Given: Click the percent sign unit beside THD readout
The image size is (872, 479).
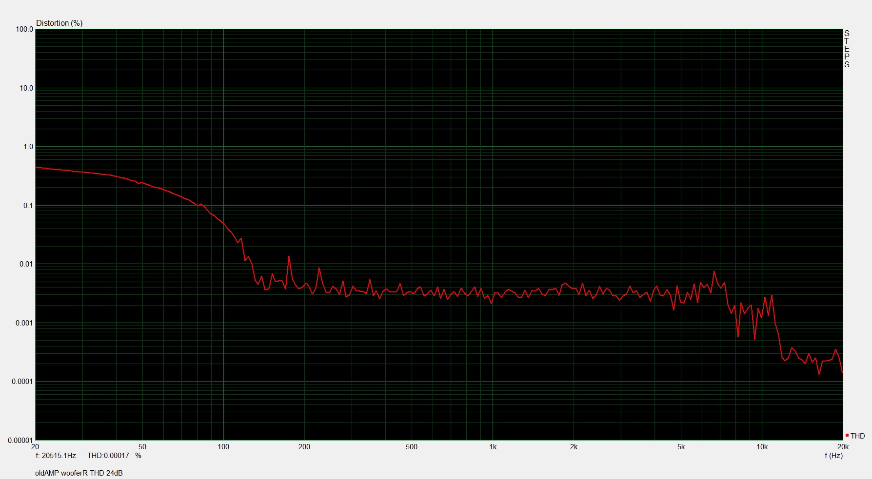Looking at the screenshot, I should pos(139,456).
